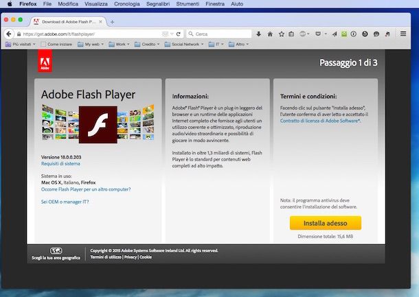Open the File menu
The height and width of the screenshot is (297, 419).
click(47, 3)
